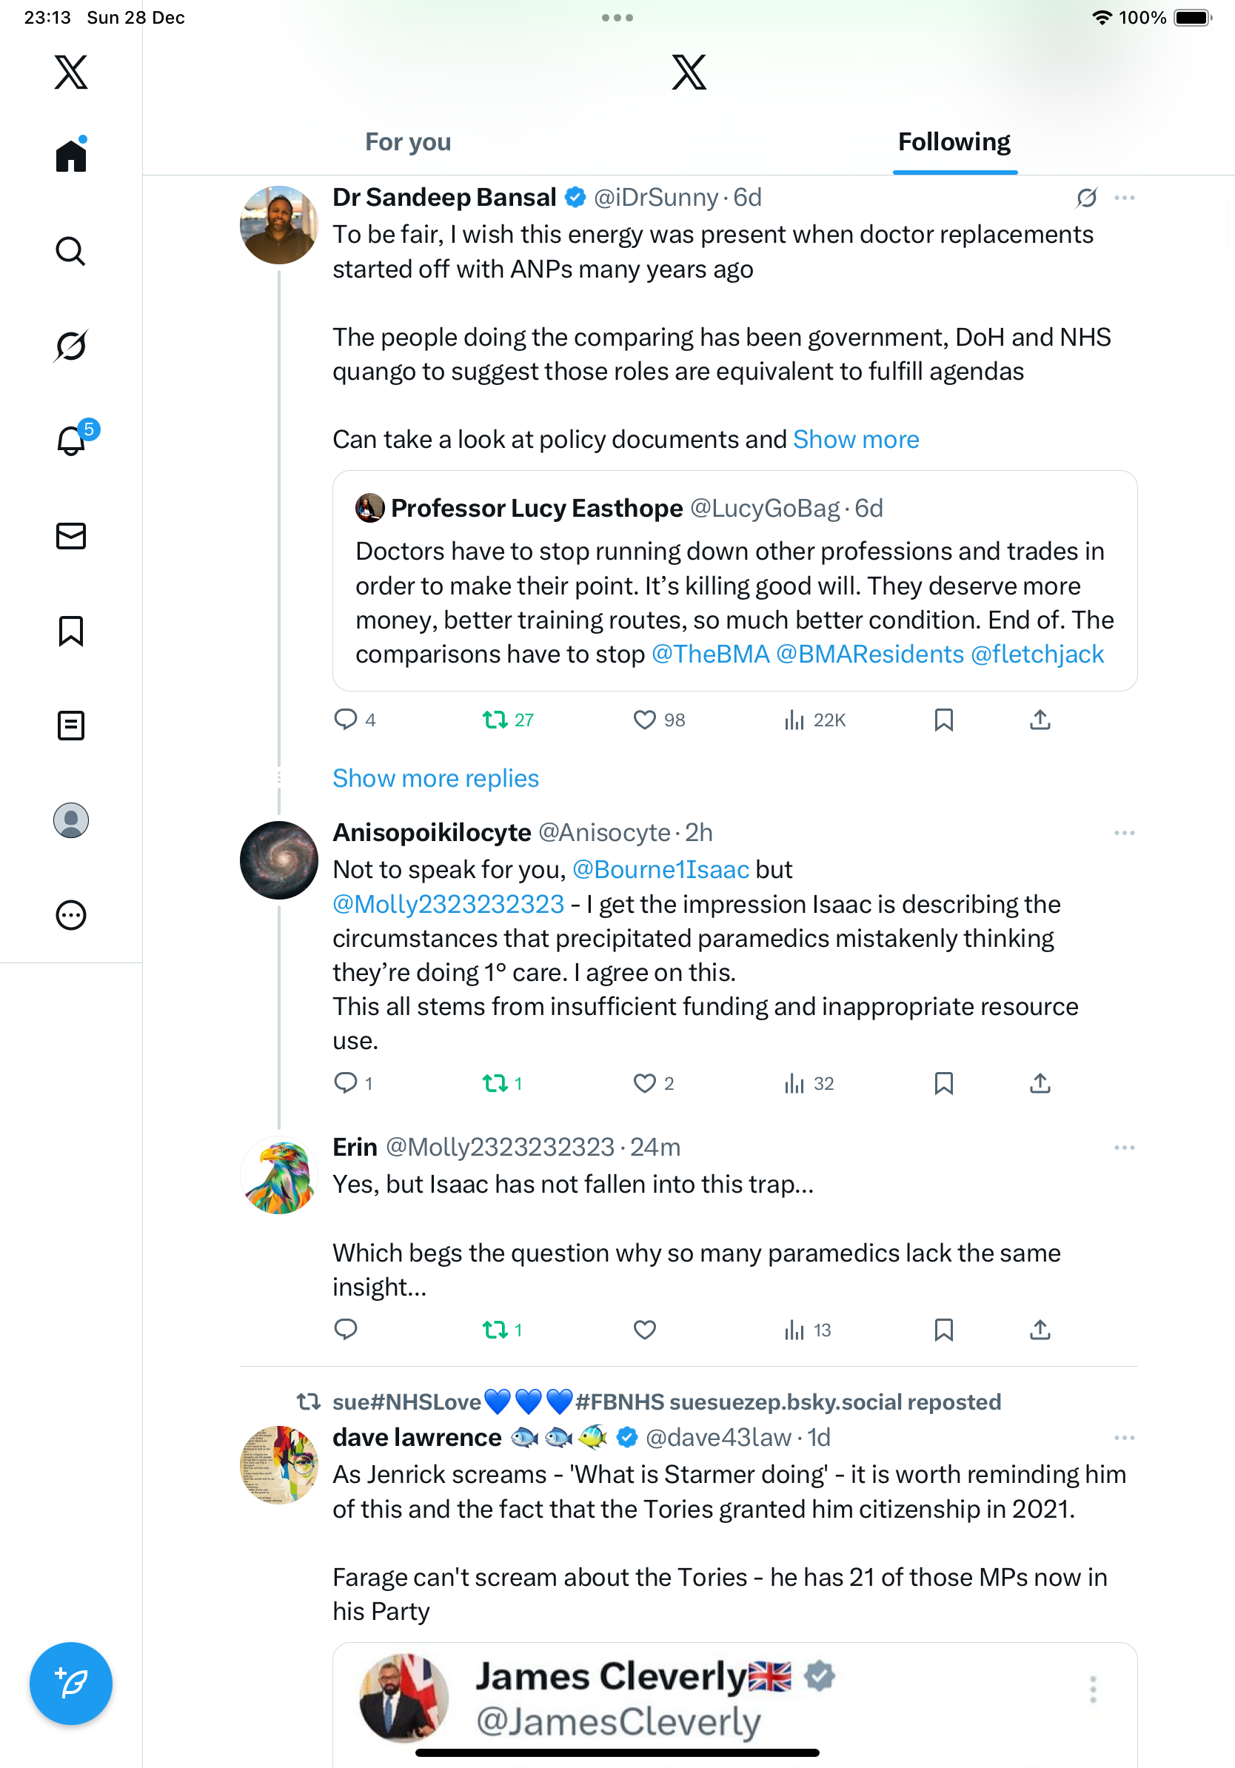Tap the home indicator bar at bottom
Viewport: 1235px width, 1768px height.
(x=617, y=1752)
